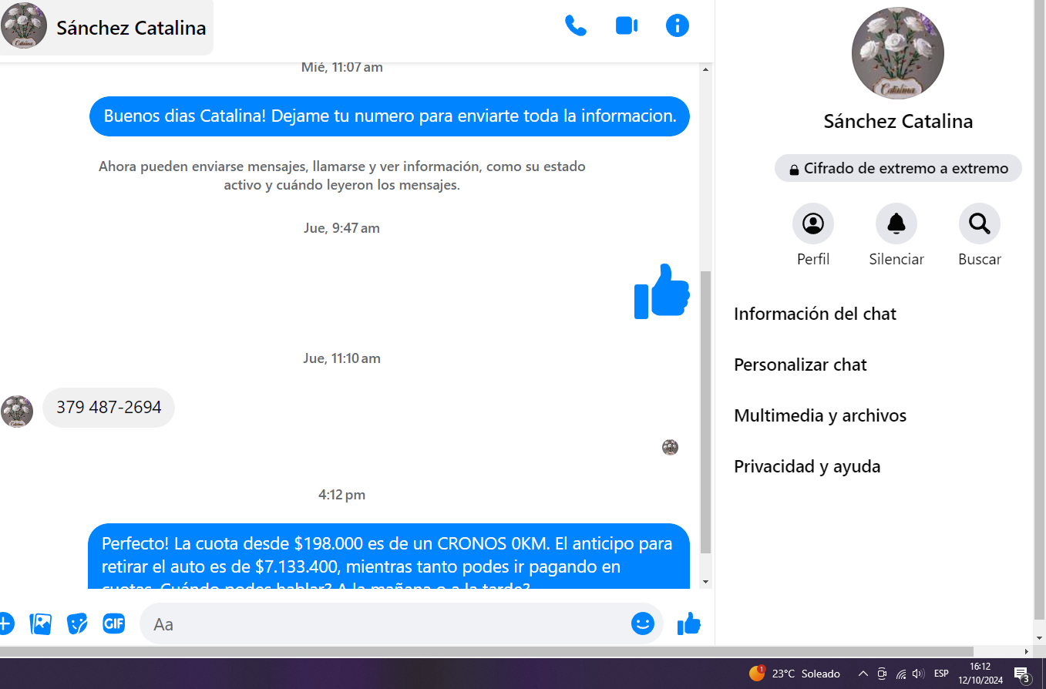
Task: Expand Privacidad y ayuda section
Action: coord(806,466)
